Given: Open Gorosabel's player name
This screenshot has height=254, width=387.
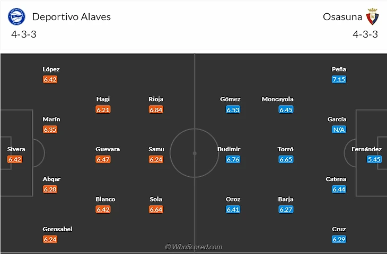Looking at the screenshot, I should 57,229.
